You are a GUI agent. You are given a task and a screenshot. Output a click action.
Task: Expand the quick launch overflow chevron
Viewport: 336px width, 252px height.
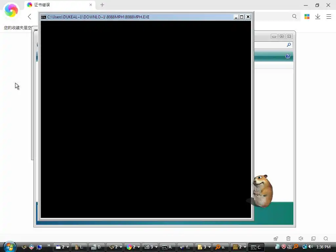coord(49,245)
